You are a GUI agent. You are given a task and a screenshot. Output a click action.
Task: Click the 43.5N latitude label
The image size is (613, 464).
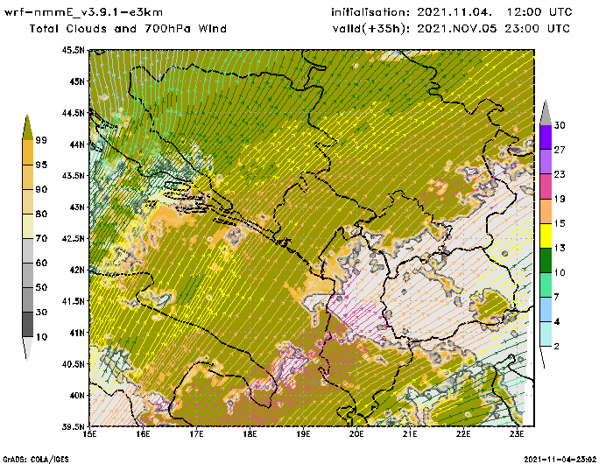point(73,175)
